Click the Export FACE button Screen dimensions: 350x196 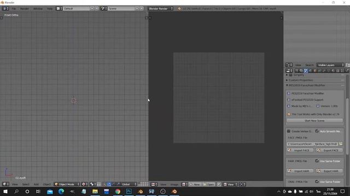pos(329,150)
